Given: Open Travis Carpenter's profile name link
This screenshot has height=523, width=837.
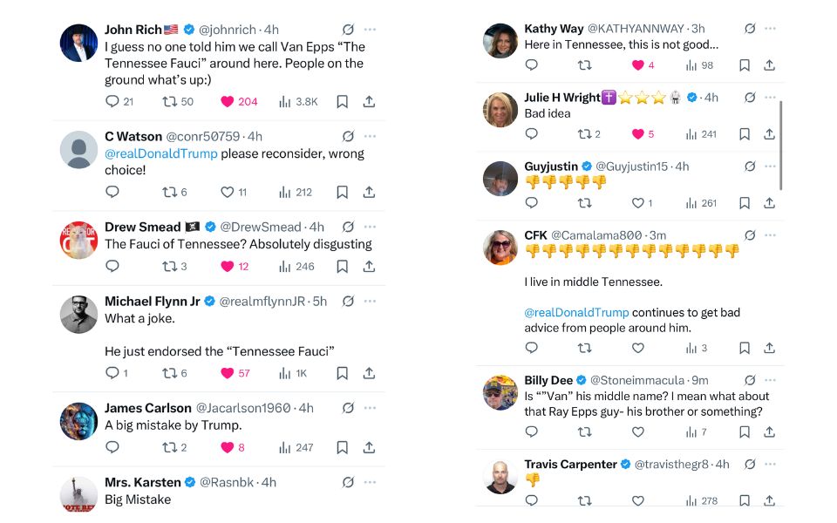Looking at the screenshot, I should click(x=570, y=465).
